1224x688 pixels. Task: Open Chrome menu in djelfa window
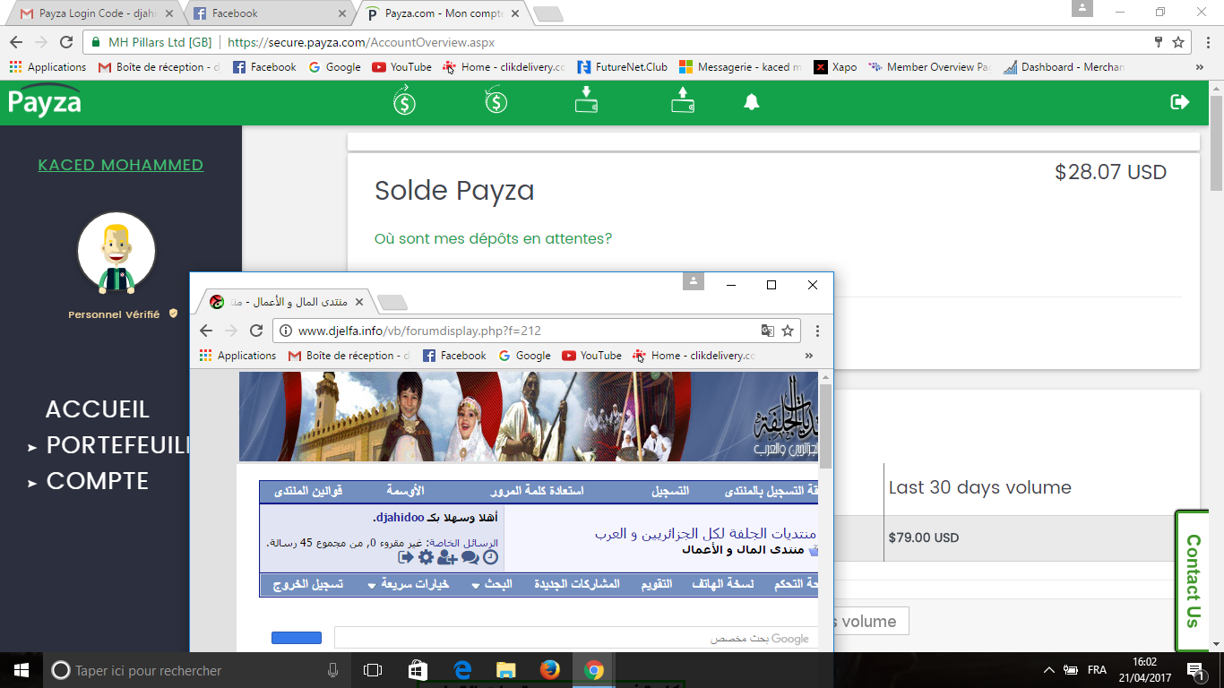click(816, 331)
